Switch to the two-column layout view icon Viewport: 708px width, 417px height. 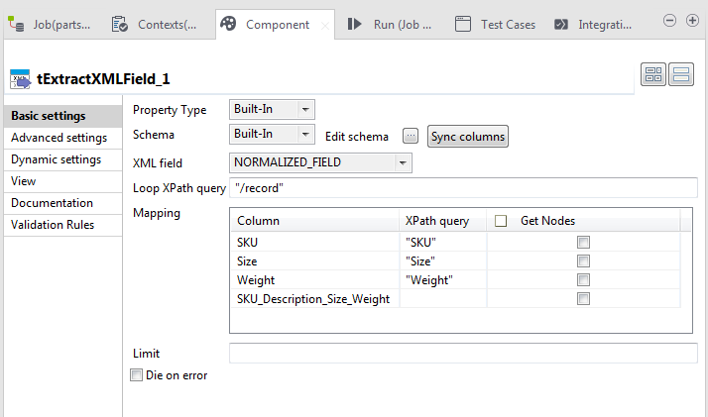pos(653,74)
